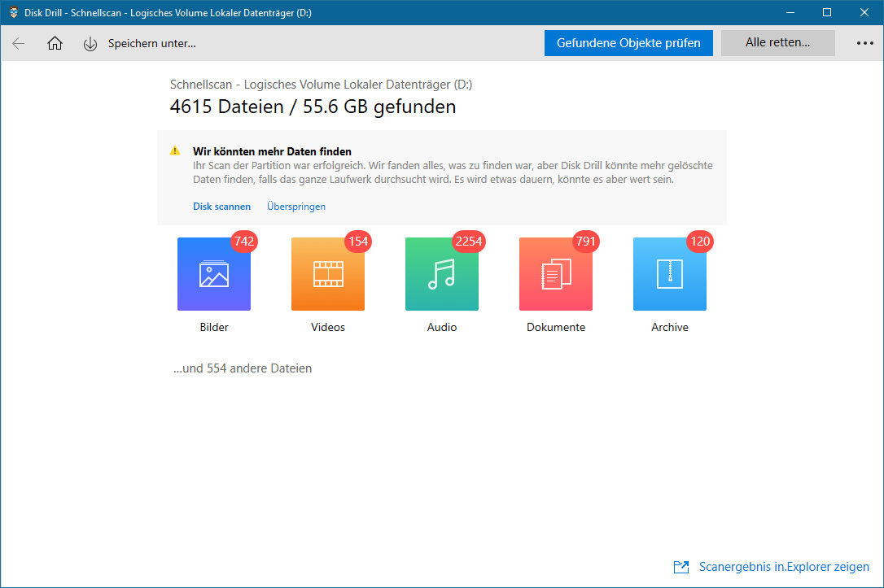Click the Disk Drill app icon in title bar

(x=14, y=12)
